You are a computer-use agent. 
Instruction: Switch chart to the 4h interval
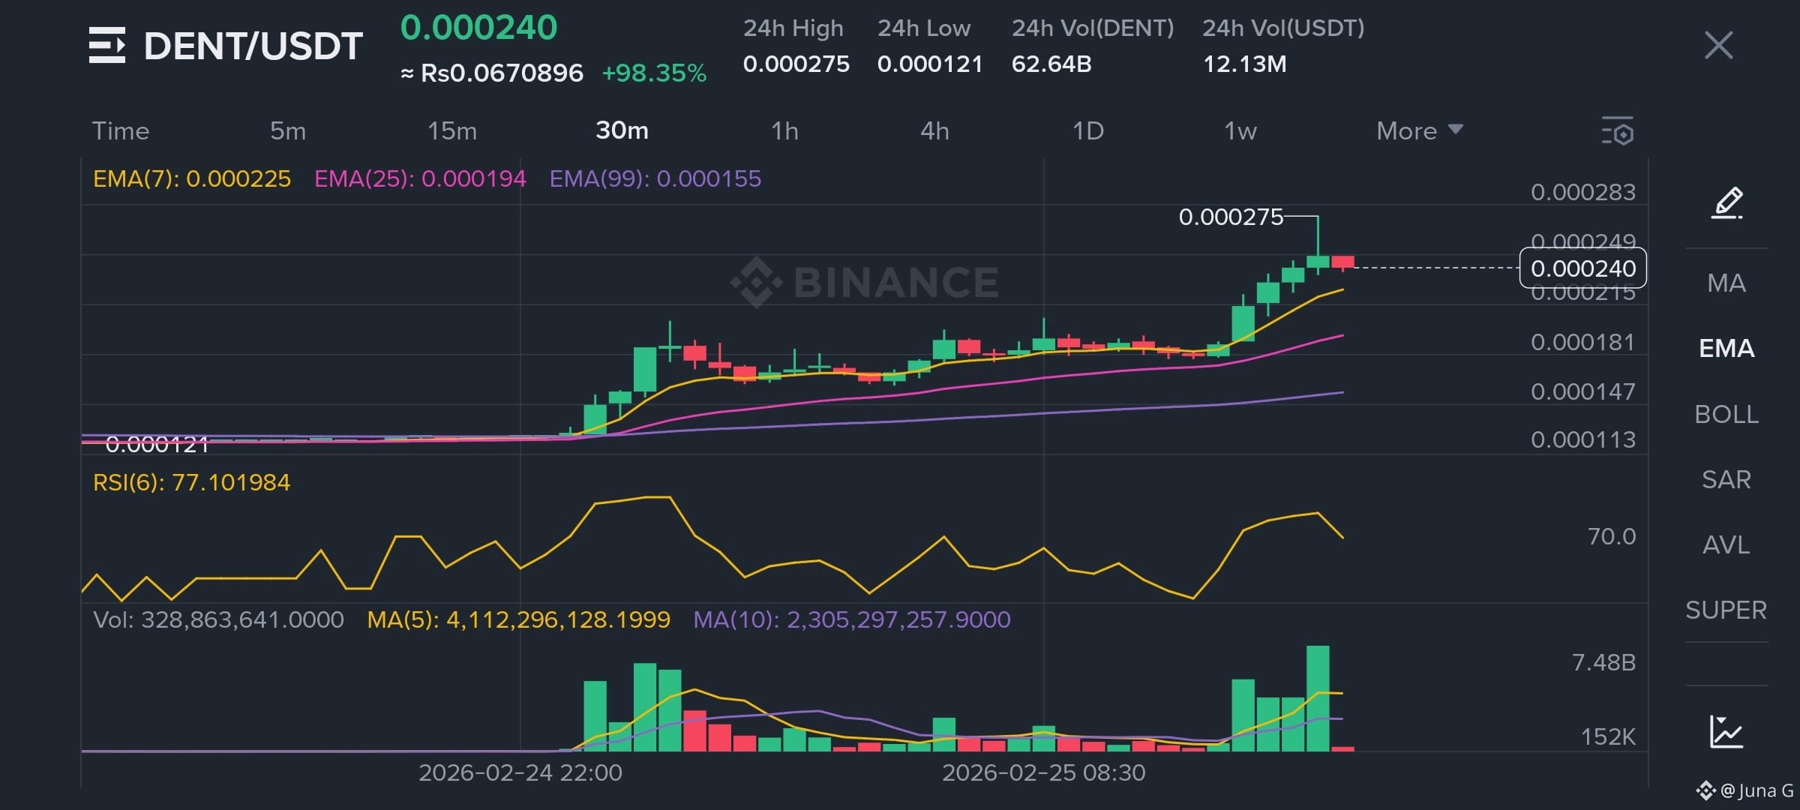tap(934, 130)
